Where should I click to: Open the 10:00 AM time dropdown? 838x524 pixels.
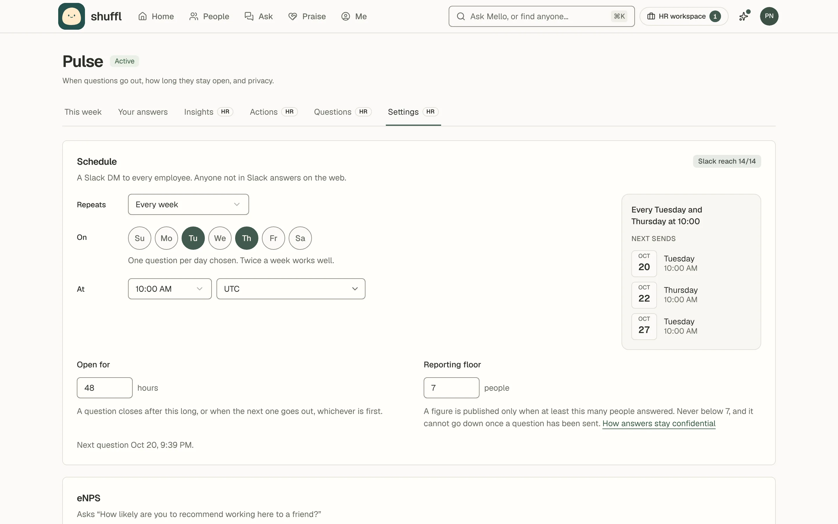[170, 289]
